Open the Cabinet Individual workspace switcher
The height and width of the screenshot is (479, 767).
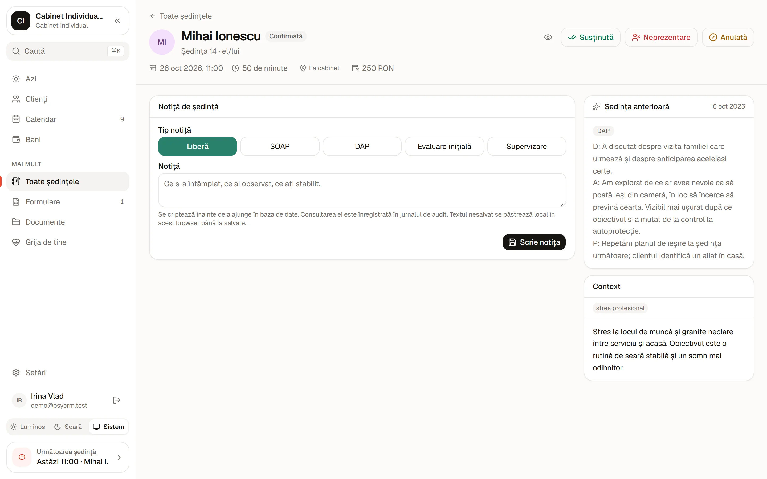68,21
